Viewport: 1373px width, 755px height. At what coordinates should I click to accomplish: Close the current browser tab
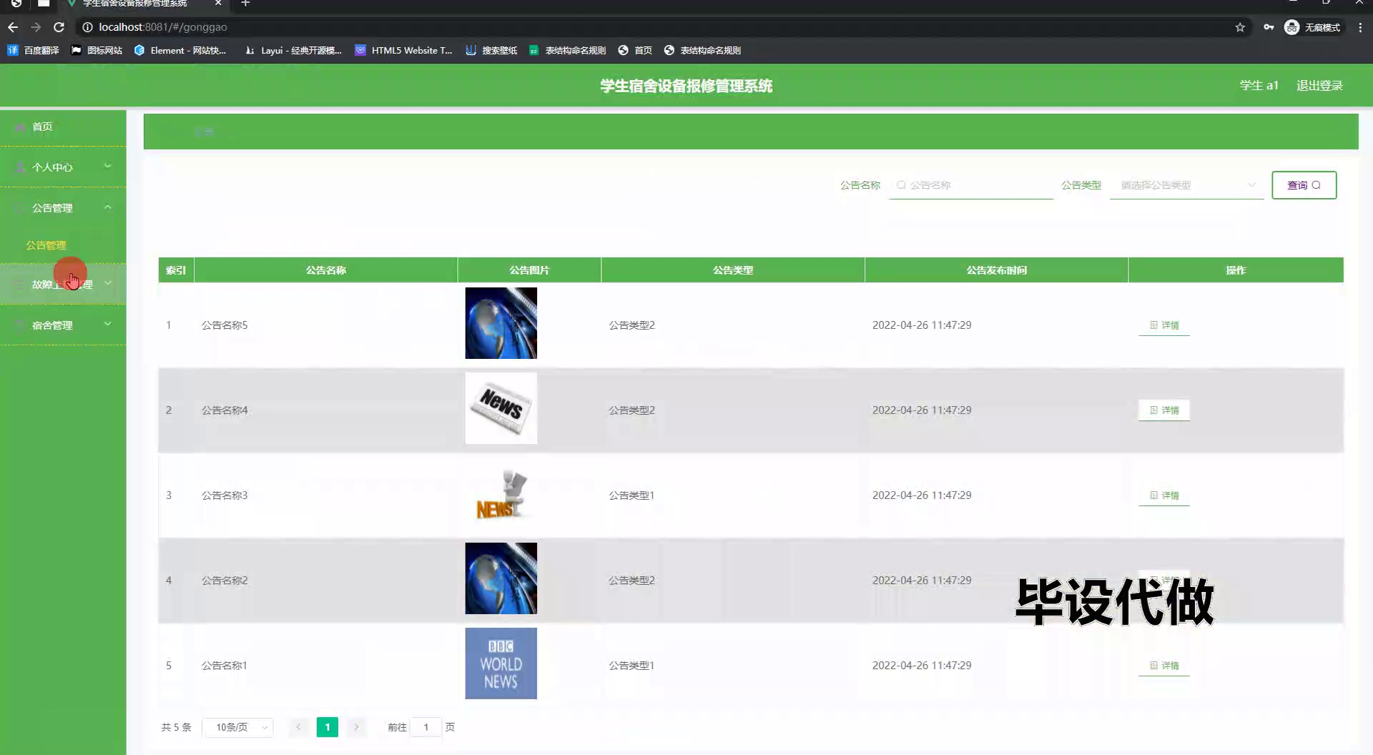pyautogui.click(x=218, y=4)
